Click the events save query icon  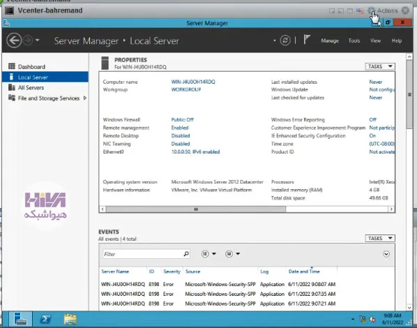click(229, 254)
